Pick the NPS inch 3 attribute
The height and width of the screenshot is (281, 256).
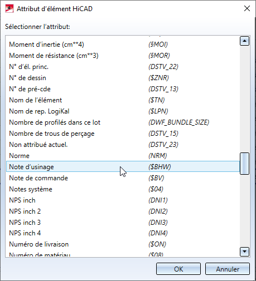pyautogui.click(x=123, y=223)
